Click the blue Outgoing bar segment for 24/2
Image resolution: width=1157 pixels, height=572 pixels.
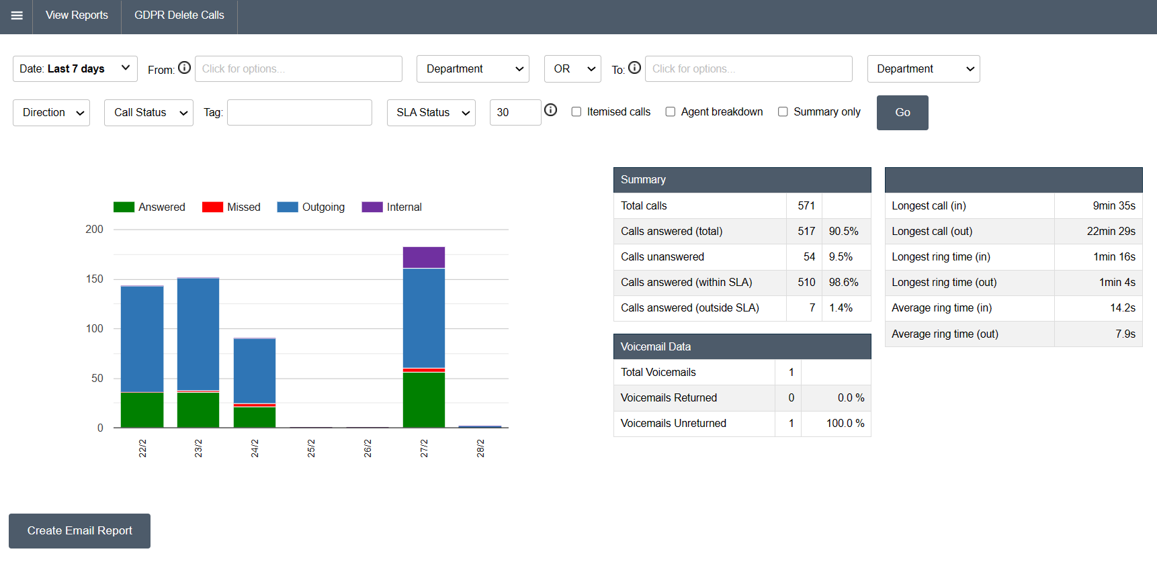click(255, 371)
